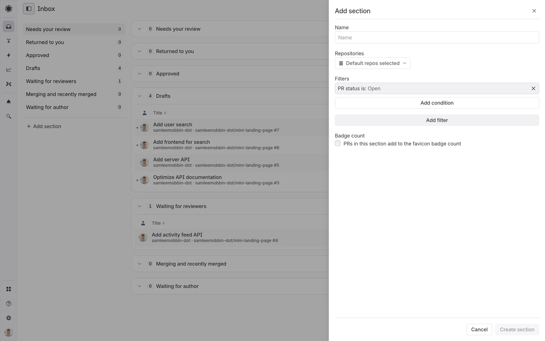Sort by Title column in Drafts
The width and height of the screenshot is (545, 341).
(x=160, y=113)
